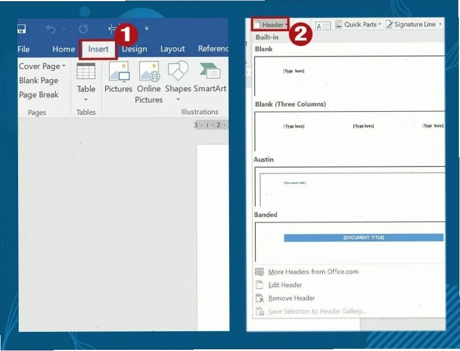Go to the Layout tab
The height and width of the screenshot is (351, 460).
(173, 49)
